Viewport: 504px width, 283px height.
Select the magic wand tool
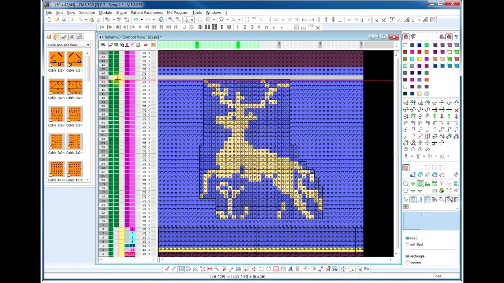click(217, 269)
